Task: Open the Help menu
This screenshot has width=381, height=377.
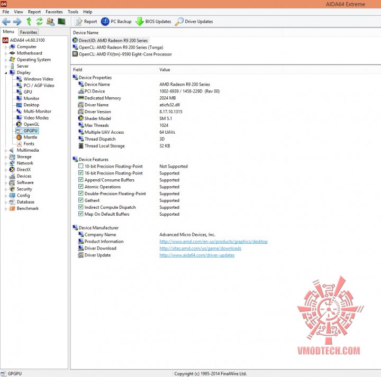Action: click(88, 12)
